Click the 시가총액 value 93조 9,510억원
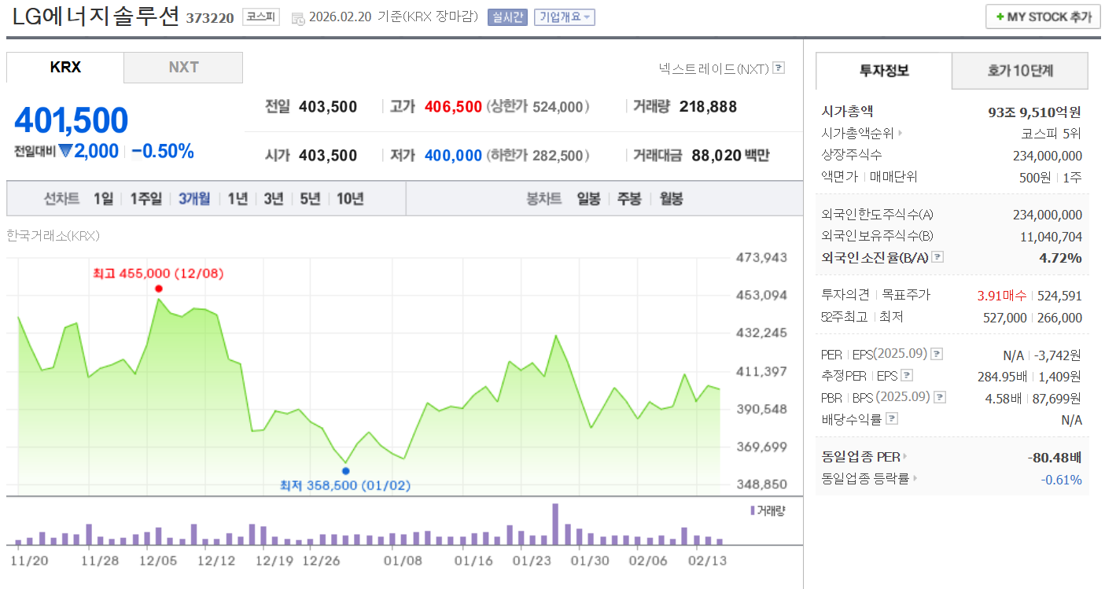This screenshot has height=589, width=1105. (1035, 112)
